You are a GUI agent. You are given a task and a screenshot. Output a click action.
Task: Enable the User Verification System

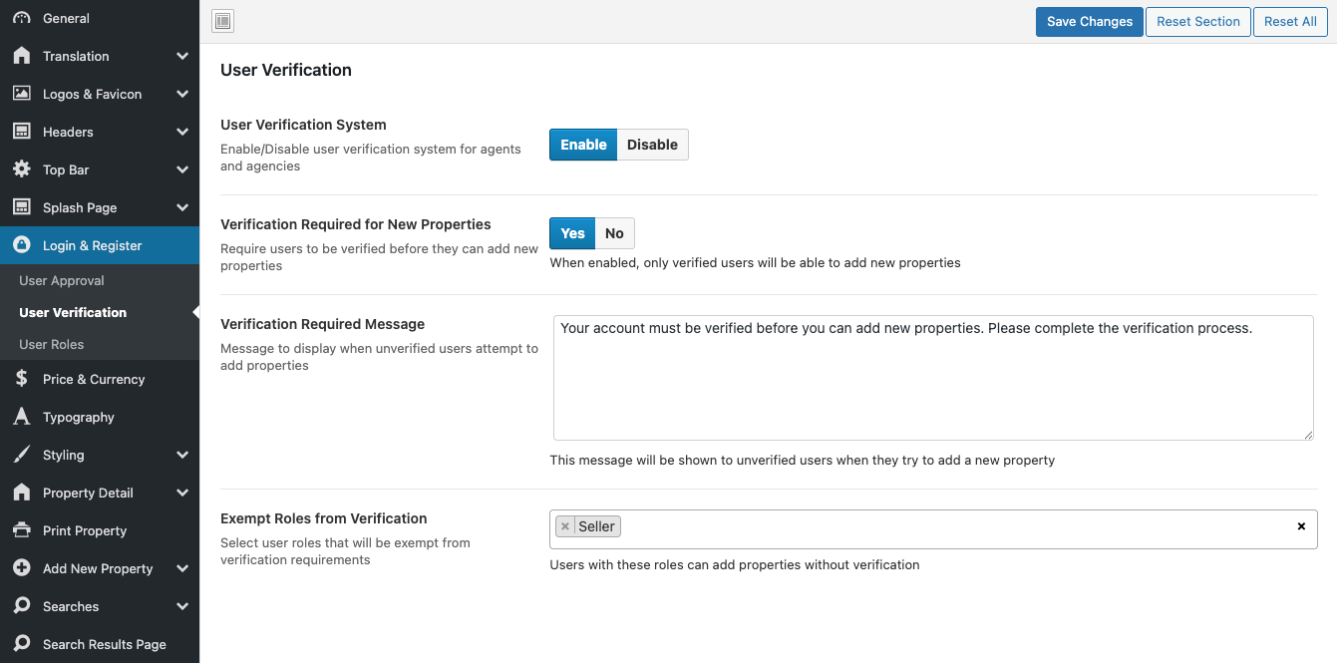583,145
